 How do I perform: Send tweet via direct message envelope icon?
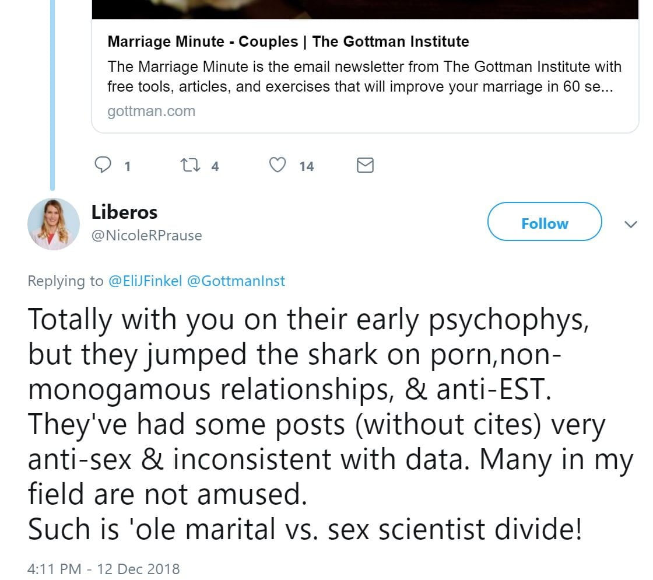click(x=364, y=166)
